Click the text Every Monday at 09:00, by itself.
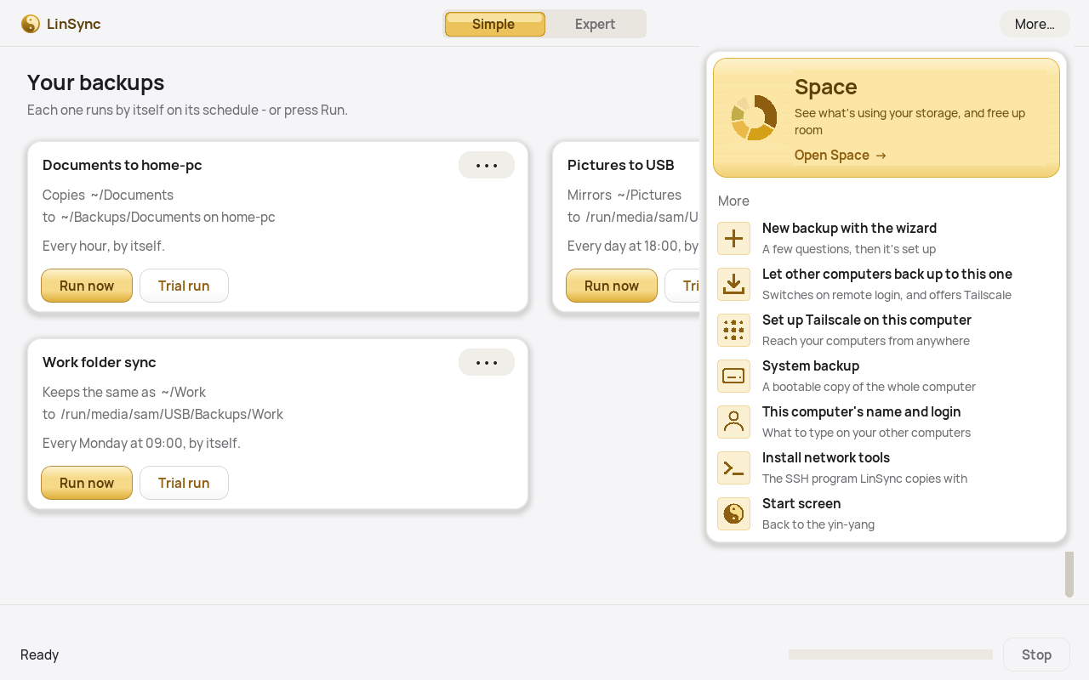 click(141, 443)
